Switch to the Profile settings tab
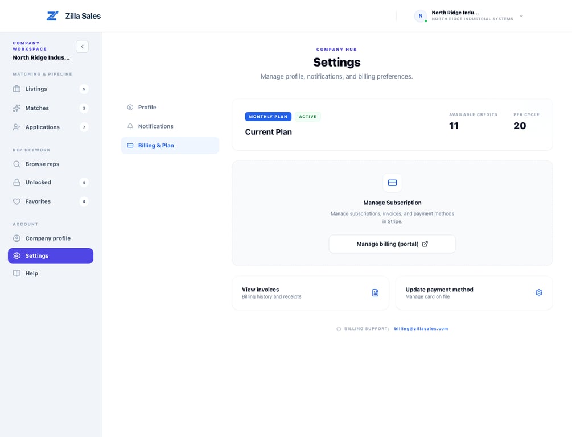This screenshot has width=572, height=437. click(170, 107)
